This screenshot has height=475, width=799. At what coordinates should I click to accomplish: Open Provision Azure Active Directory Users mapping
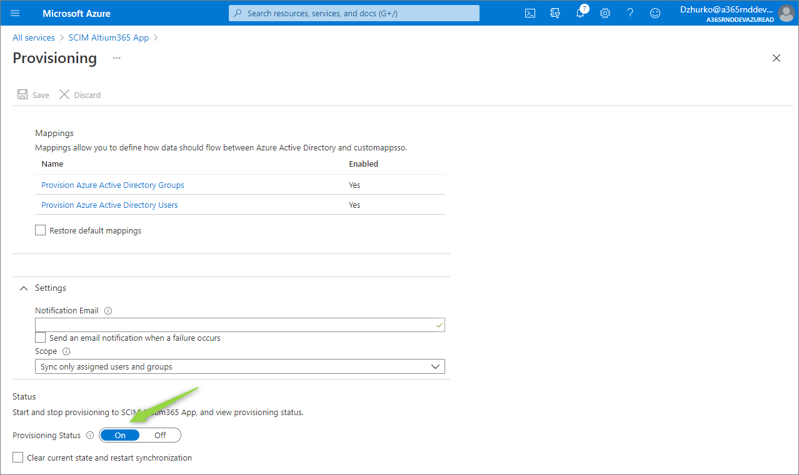[109, 205]
